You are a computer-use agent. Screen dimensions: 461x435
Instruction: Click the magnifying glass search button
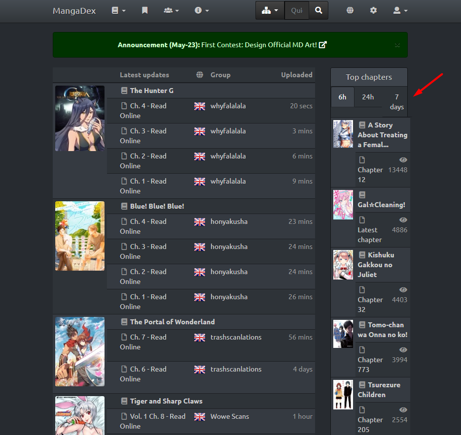[319, 10]
